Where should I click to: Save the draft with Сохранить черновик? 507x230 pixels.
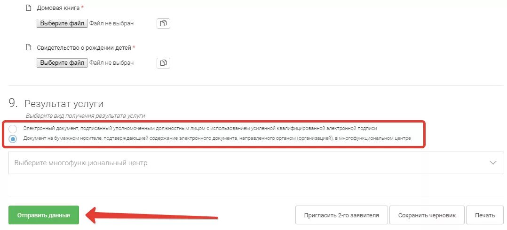pos(427,215)
